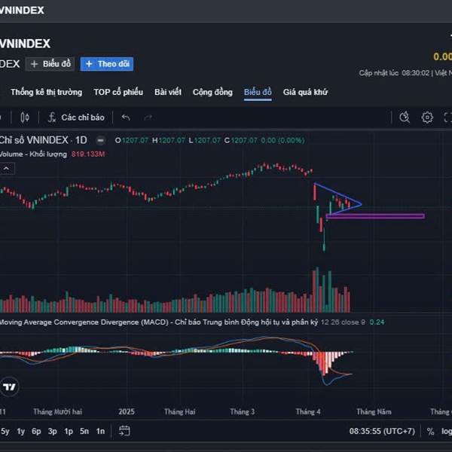Screen dimensions: 452x452
Task: Click Tháng Hai axis label
Action: pos(179,411)
